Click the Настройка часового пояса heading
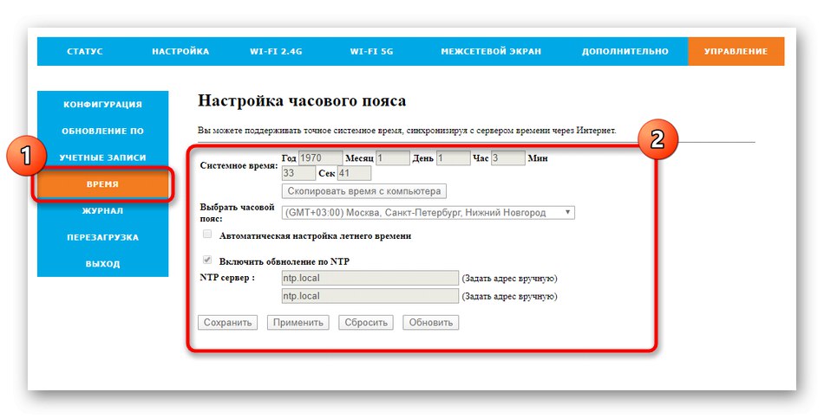Viewport: 824px width, 418px height. click(x=302, y=100)
